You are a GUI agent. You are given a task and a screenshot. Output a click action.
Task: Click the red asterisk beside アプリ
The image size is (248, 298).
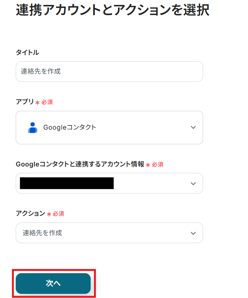tap(37, 102)
